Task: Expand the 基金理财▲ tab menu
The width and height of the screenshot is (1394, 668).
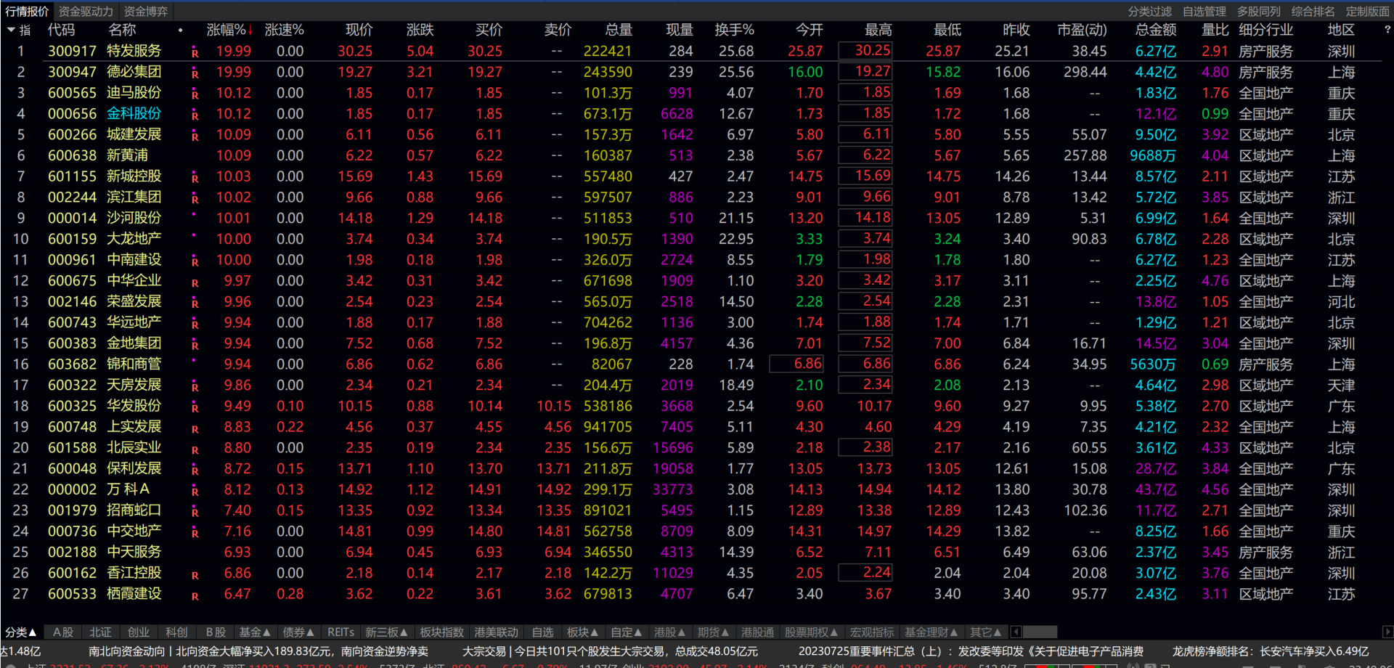Action: 932,632
